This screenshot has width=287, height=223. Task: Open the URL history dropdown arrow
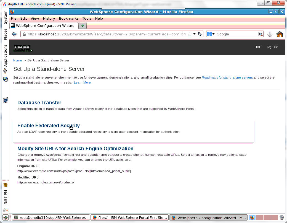[x=194, y=34]
